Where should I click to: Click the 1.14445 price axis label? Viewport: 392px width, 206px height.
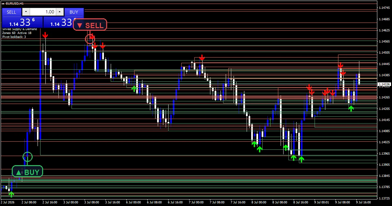click(x=384, y=64)
